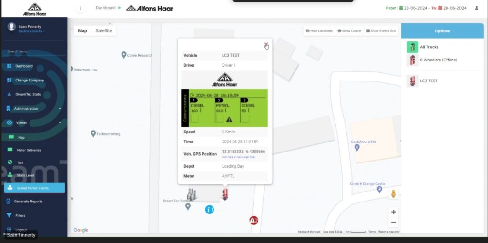Click the Logout item
This screenshot has width=488, height=243.
(x=21, y=230)
